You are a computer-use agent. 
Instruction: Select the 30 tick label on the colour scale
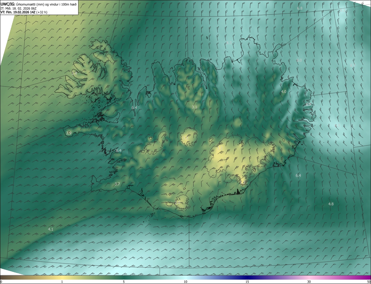[309, 282]
